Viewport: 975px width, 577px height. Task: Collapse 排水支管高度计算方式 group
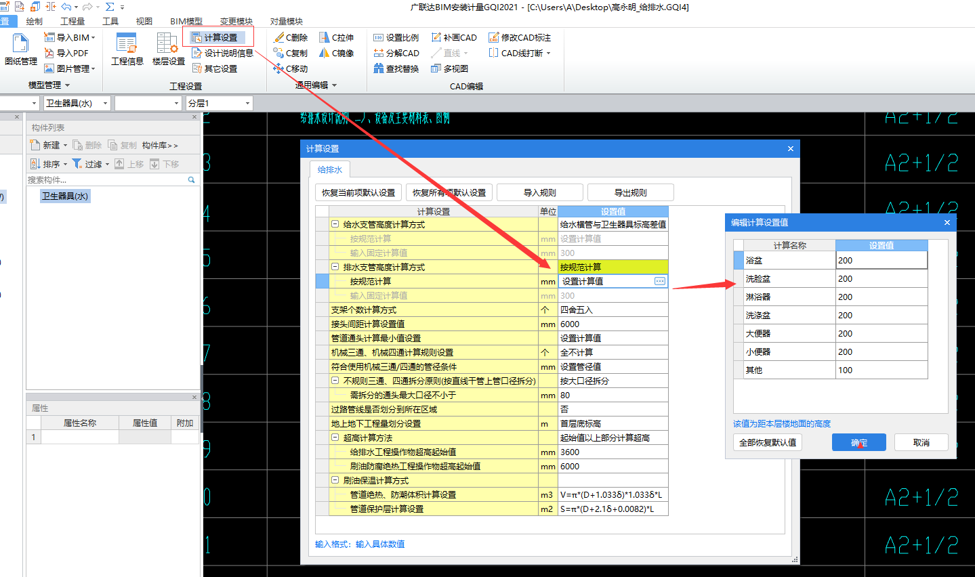[x=335, y=267]
